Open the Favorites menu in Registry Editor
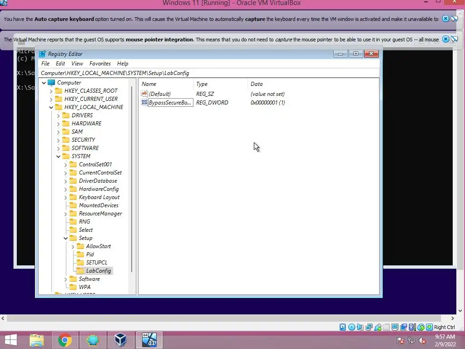465x349 pixels. click(x=100, y=64)
